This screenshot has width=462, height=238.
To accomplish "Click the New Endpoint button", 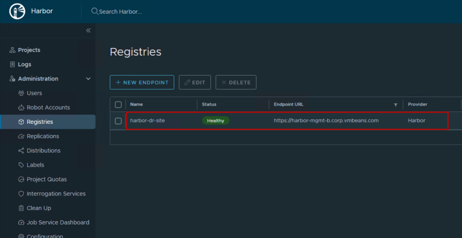I will pyautogui.click(x=142, y=83).
